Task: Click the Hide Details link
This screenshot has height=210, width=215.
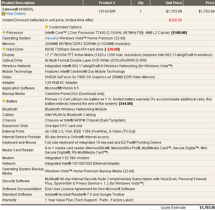Action: click(16, 14)
